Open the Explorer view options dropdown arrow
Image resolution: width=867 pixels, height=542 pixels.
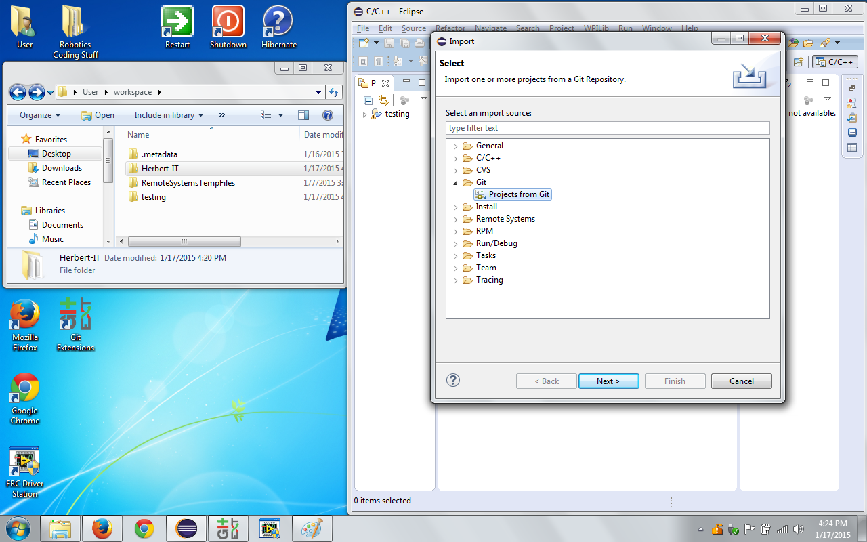click(x=281, y=115)
